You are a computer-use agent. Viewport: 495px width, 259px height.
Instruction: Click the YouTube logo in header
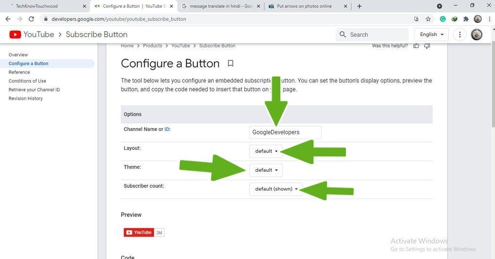(31, 34)
